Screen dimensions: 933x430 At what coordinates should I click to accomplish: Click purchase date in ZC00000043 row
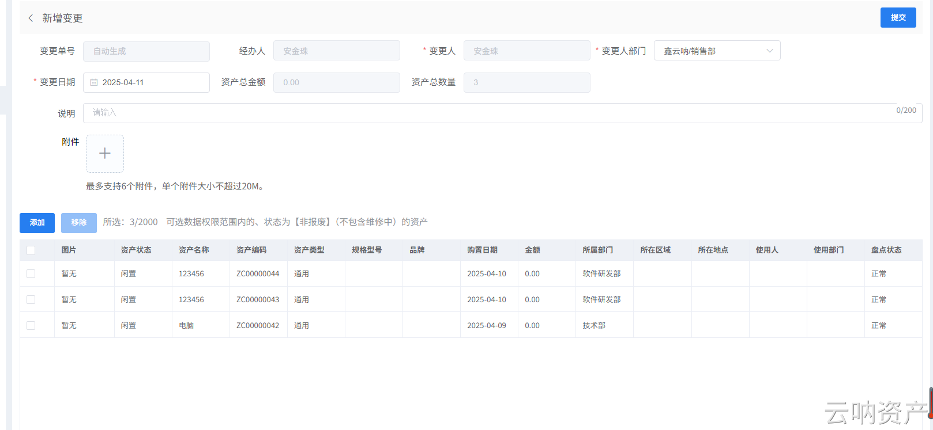point(487,300)
